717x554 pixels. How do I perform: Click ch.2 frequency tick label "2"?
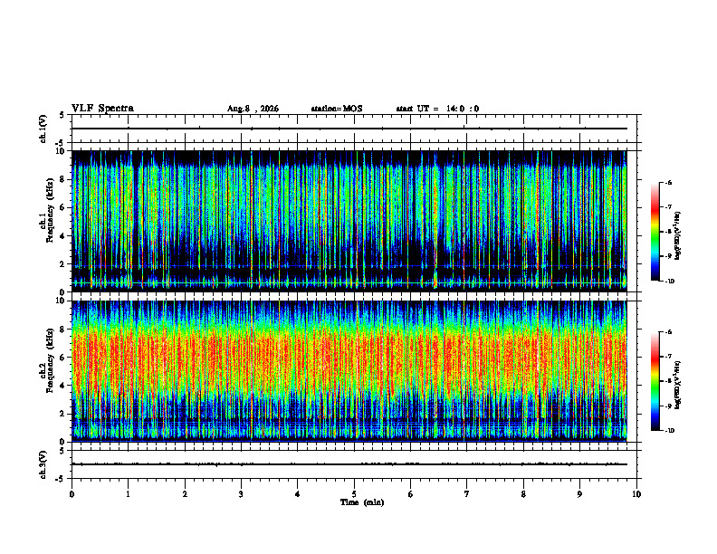[x=62, y=414]
